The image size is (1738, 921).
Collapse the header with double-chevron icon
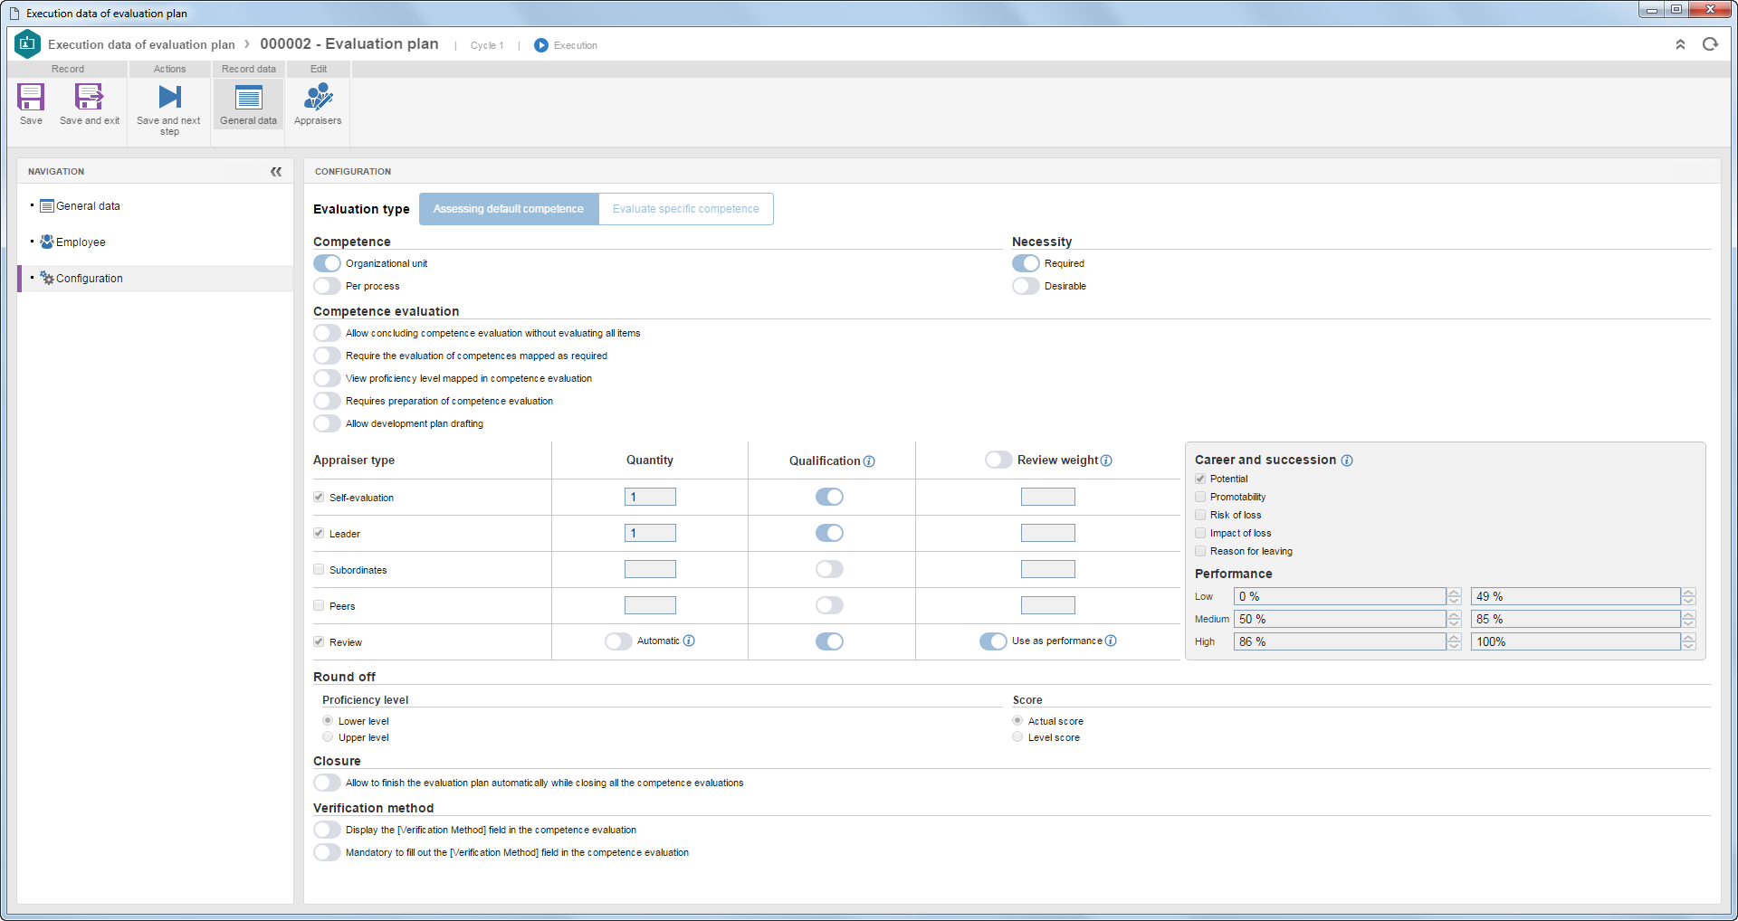tap(1680, 44)
